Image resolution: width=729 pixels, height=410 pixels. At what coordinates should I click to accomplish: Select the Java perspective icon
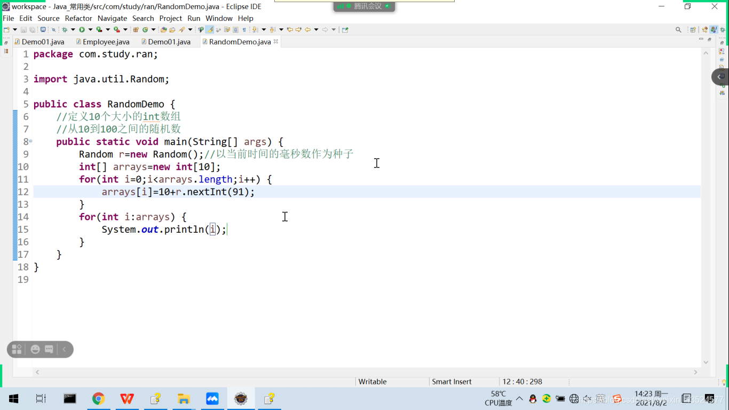click(715, 29)
